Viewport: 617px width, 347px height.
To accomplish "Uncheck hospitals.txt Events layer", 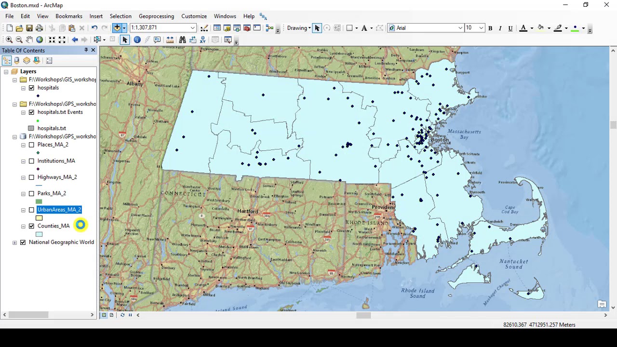I will (x=31, y=112).
